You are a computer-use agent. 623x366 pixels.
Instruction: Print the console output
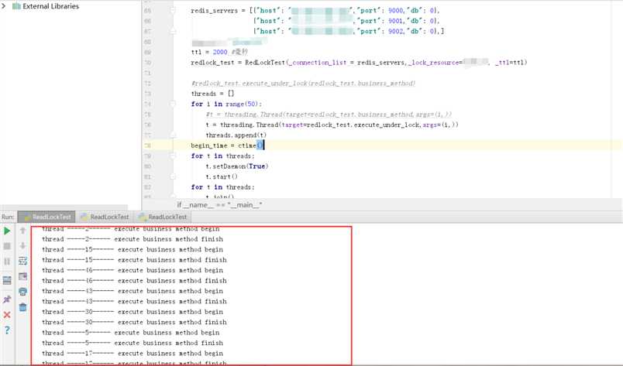pyautogui.click(x=22, y=292)
